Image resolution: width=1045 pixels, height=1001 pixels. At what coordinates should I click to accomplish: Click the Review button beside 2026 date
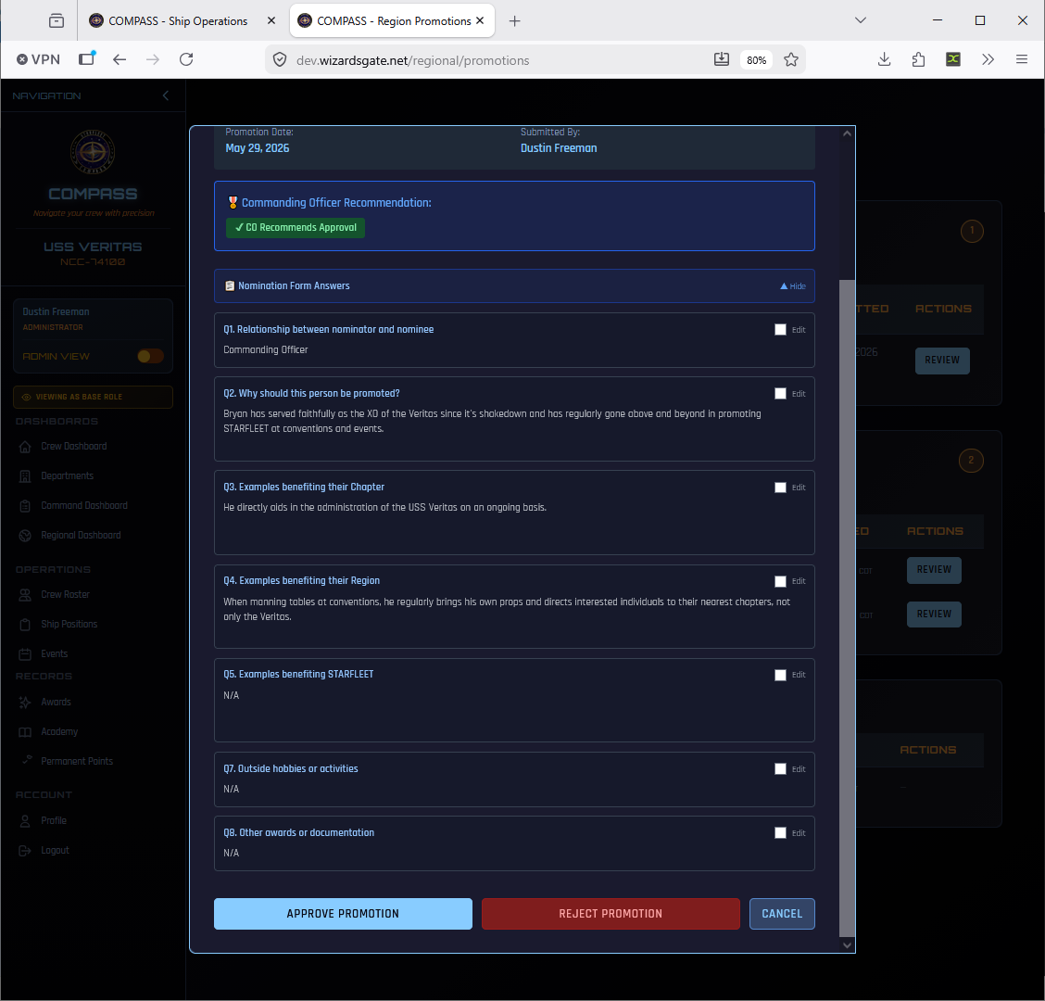(x=941, y=361)
